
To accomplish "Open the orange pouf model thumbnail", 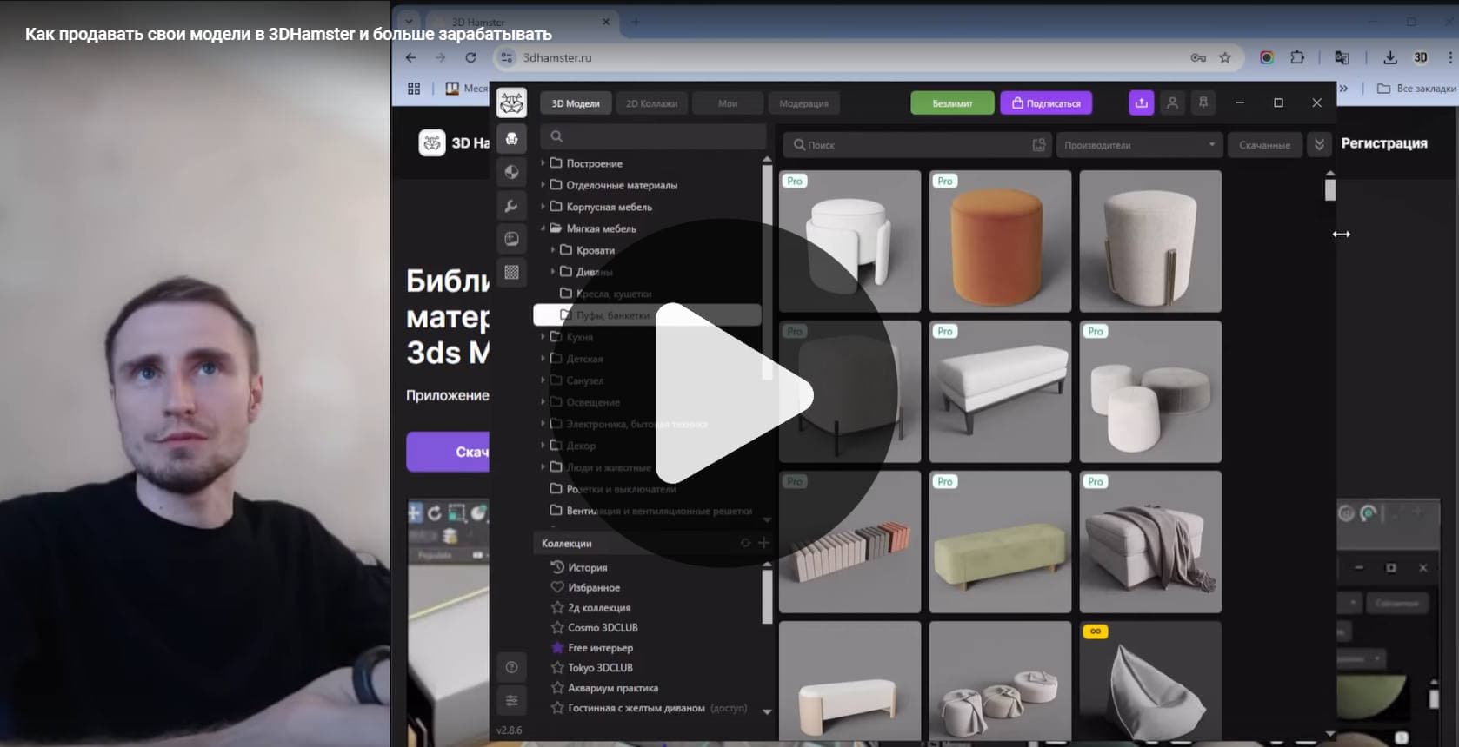I will tap(1000, 241).
